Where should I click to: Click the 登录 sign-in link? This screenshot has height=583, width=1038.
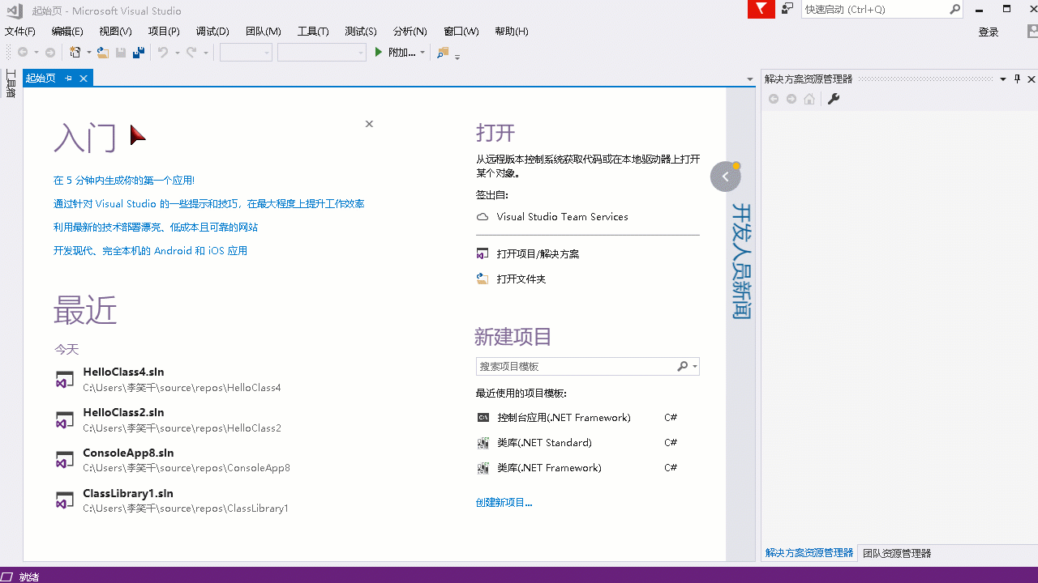pyautogui.click(x=989, y=32)
